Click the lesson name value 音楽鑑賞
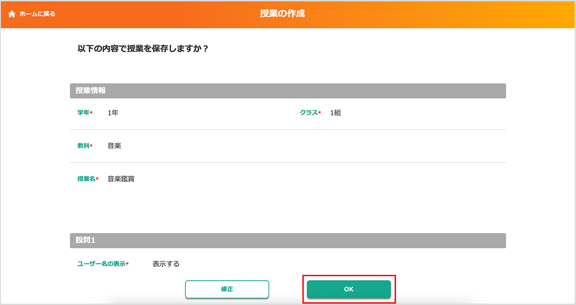The image size is (576, 305). 121,179
